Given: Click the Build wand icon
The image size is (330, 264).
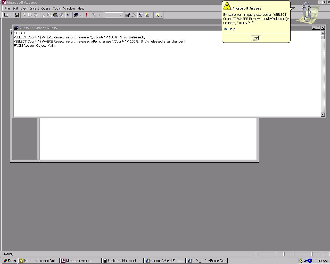Looking at the screenshot, I should (x=133, y=15).
